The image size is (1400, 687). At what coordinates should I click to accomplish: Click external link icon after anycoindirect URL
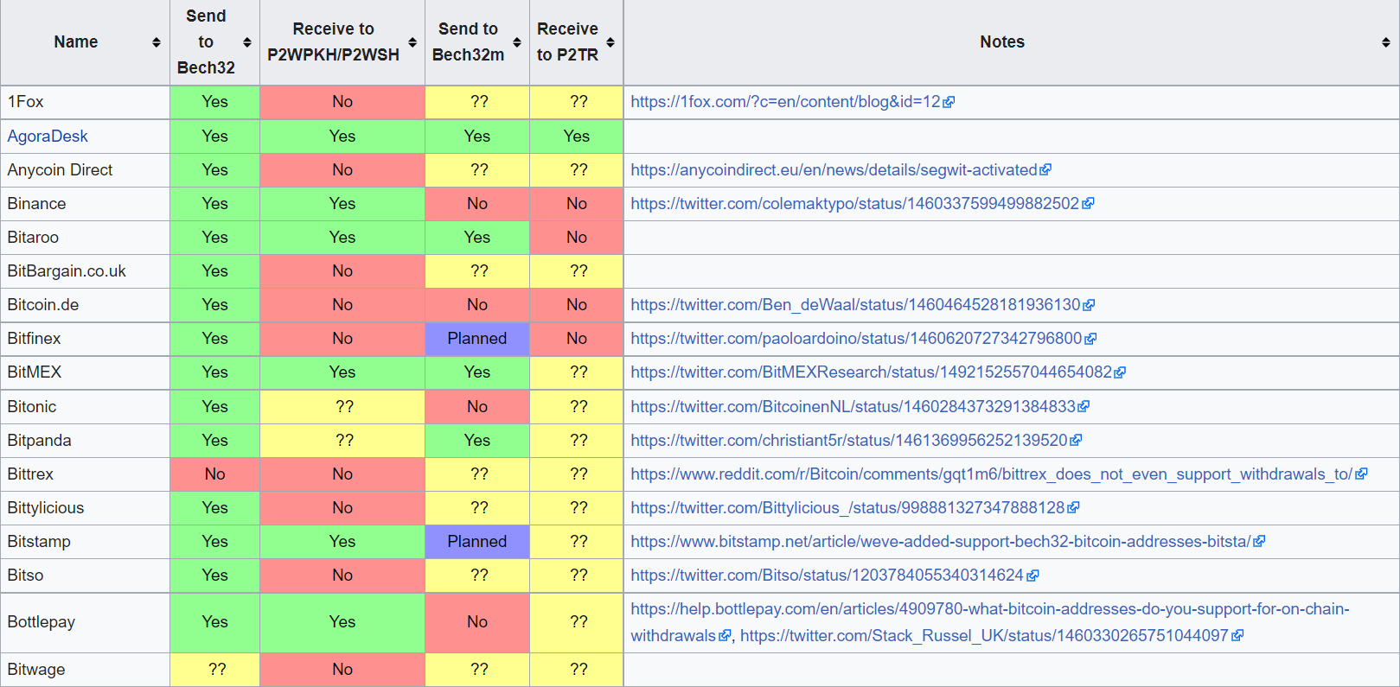point(1045,170)
